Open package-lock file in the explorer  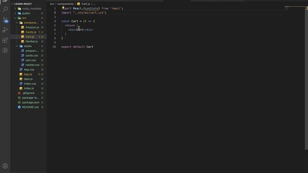30,98
